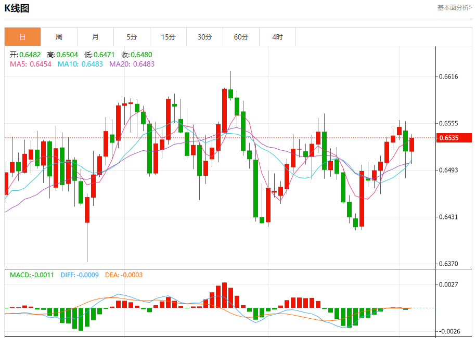Viewport: 476px width, 338px height.
Task: Click the DEA:-0.0003 label
Action: pyautogui.click(x=124, y=275)
